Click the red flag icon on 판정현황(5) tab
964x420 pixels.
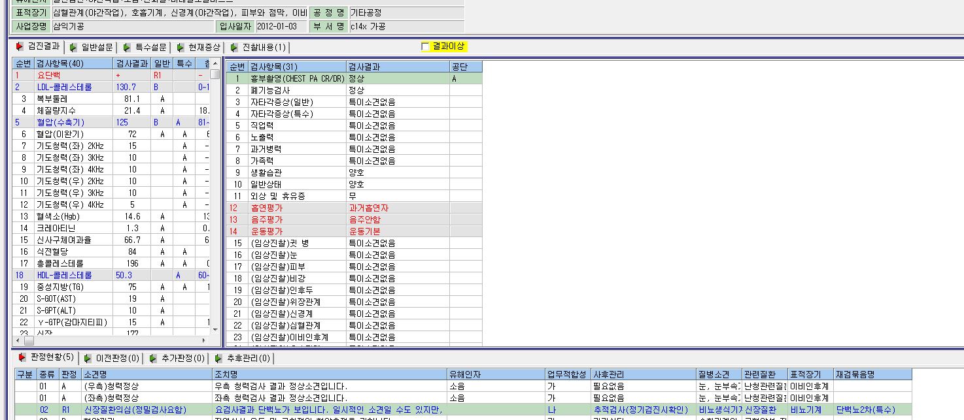click(22, 357)
